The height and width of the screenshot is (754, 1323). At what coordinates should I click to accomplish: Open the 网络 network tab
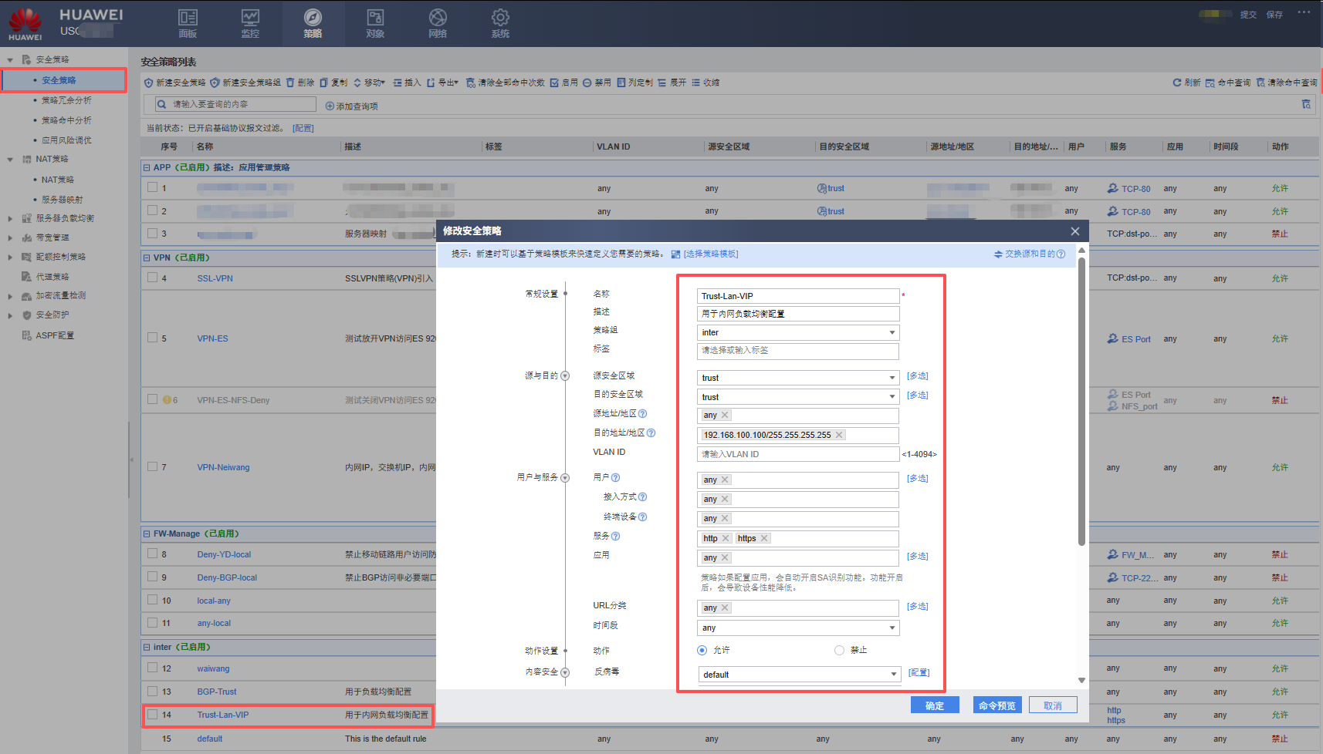pos(438,23)
